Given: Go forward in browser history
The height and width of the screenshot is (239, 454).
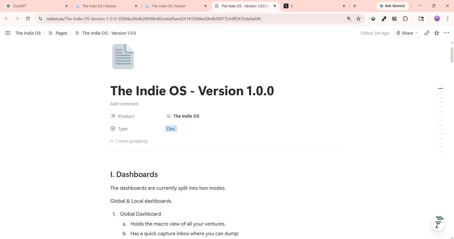Looking at the screenshot, I should click(x=17, y=18).
